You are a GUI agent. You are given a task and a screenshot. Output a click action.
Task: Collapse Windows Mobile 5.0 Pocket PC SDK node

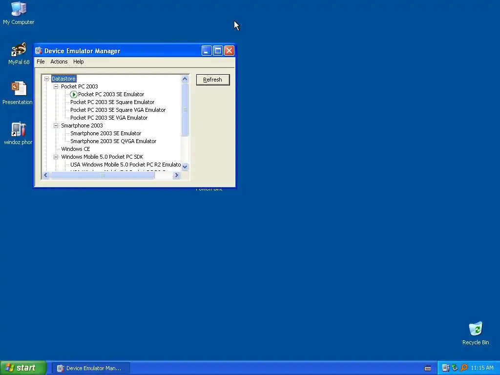(56, 157)
